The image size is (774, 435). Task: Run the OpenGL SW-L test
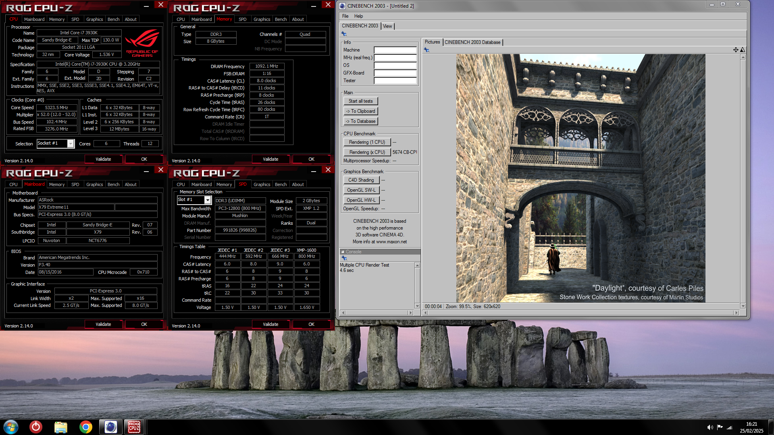click(361, 190)
